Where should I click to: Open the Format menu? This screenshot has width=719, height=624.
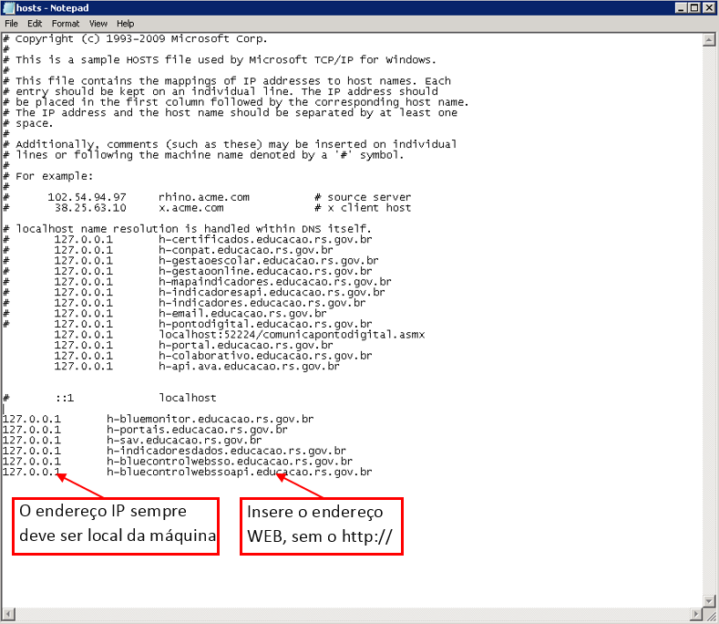point(65,24)
